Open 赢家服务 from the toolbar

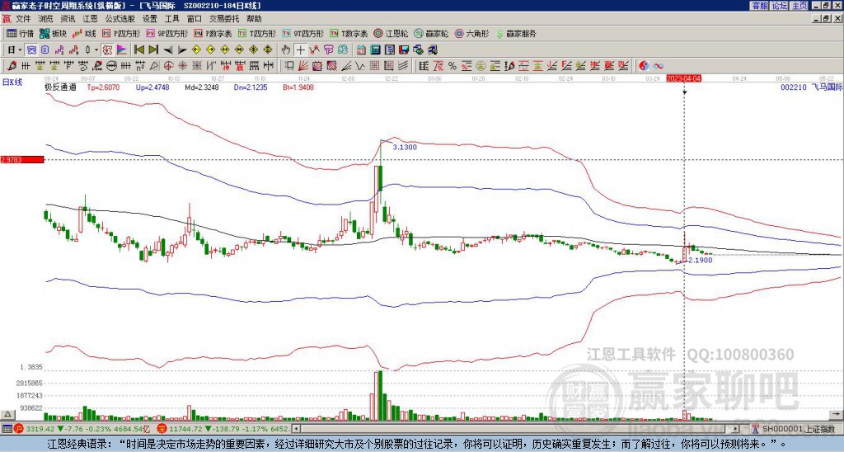pos(516,33)
